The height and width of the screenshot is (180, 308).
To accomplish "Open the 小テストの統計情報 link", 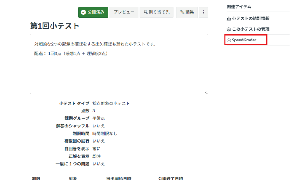I will (251, 18).
